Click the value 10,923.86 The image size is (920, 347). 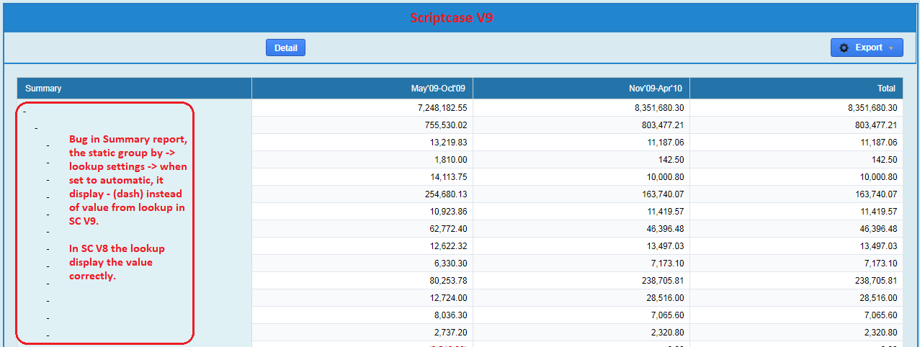[x=449, y=212]
